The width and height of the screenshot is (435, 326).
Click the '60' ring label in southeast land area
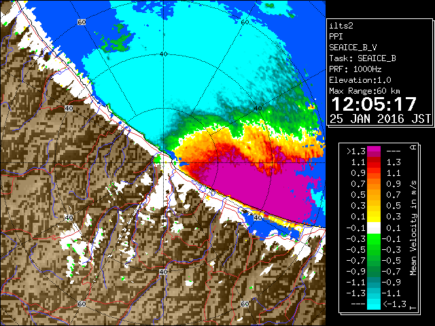click(x=245, y=304)
